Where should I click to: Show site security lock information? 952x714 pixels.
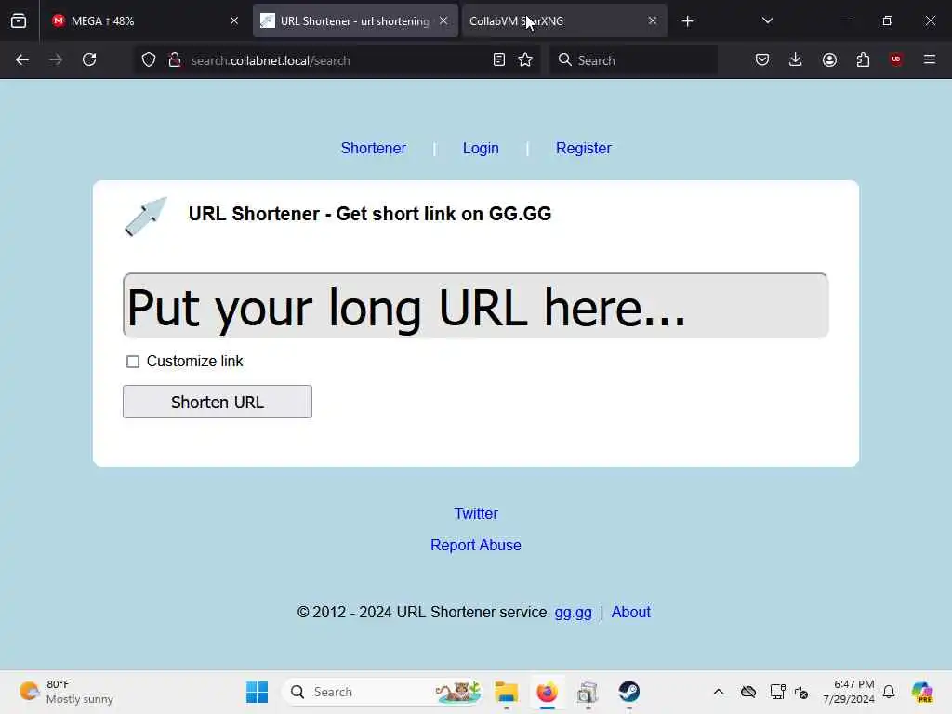[x=175, y=60]
